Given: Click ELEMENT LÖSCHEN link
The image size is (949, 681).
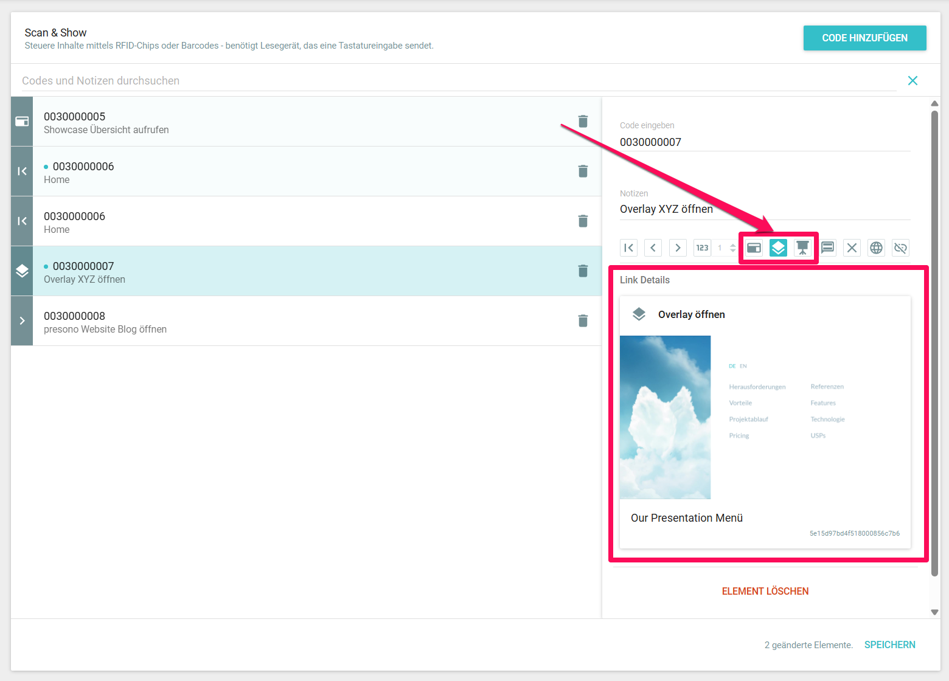Looking at the screenshot, I should 765,591.
